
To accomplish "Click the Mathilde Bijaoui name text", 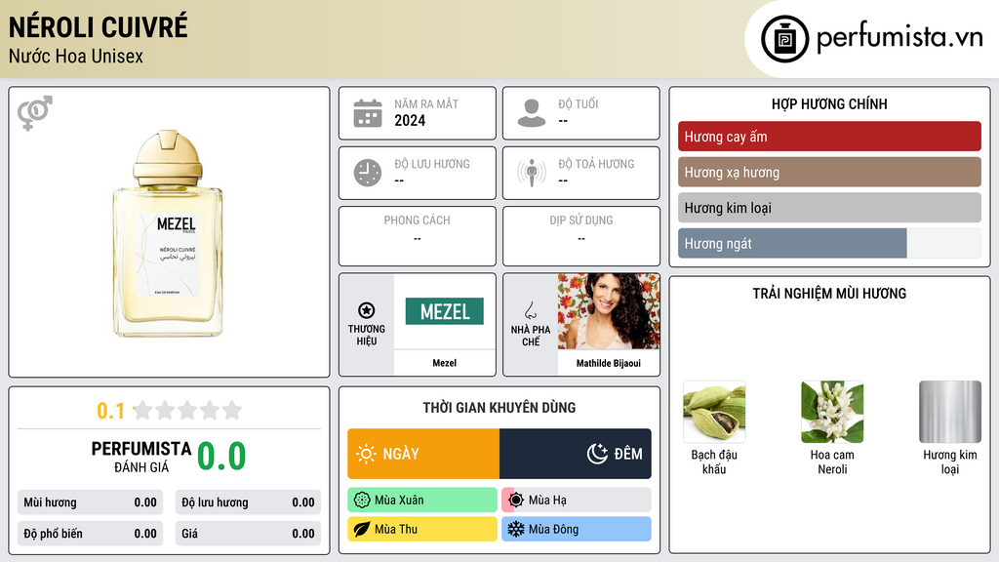I will (609, 363).
